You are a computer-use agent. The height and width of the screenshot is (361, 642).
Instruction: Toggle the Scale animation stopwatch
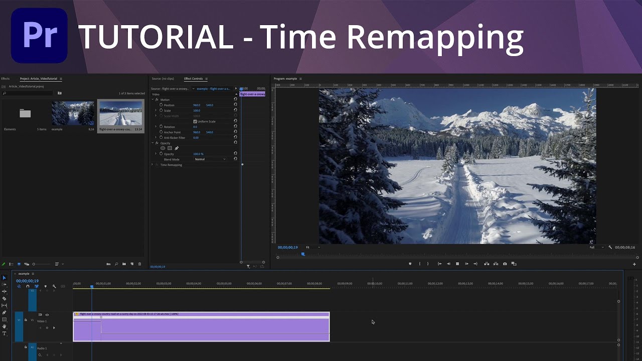tap(161, 111)
